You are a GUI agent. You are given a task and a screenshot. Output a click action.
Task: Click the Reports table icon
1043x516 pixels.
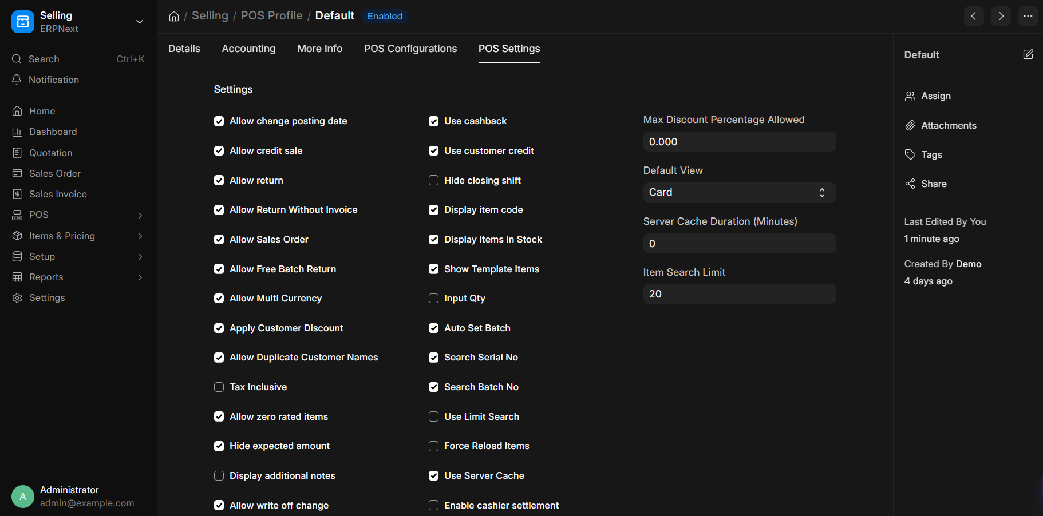(x=17, y=277)
